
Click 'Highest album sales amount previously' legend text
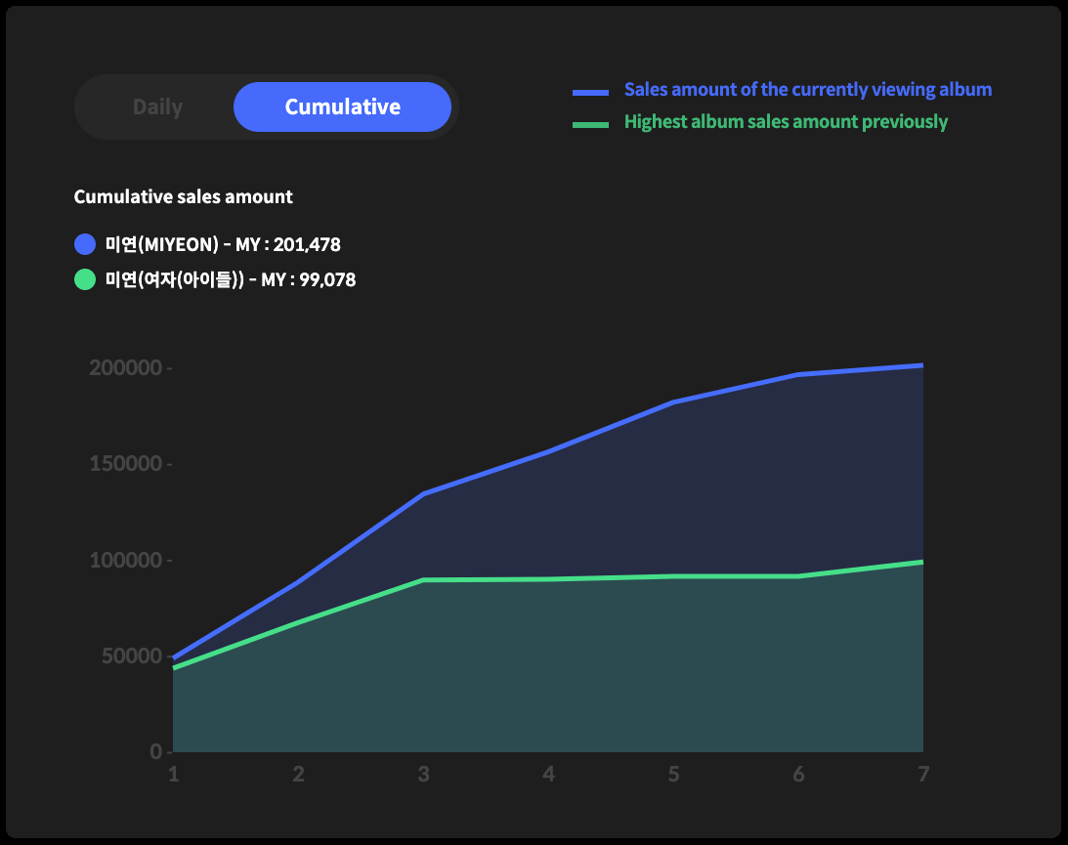coord(786,122)
